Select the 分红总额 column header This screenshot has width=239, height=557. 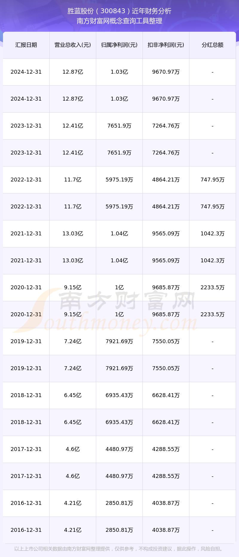(x=212, y=45)
